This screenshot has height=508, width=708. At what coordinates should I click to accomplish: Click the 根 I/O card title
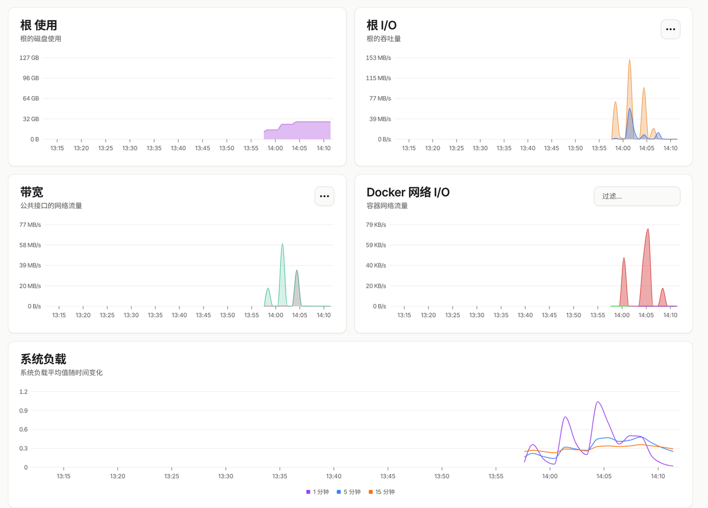coord(382,25)
